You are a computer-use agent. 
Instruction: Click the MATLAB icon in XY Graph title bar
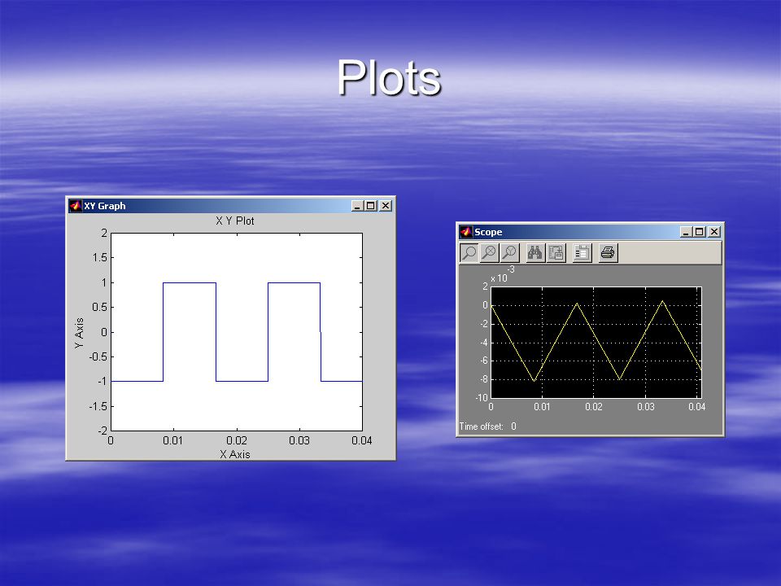pos(75,206)
